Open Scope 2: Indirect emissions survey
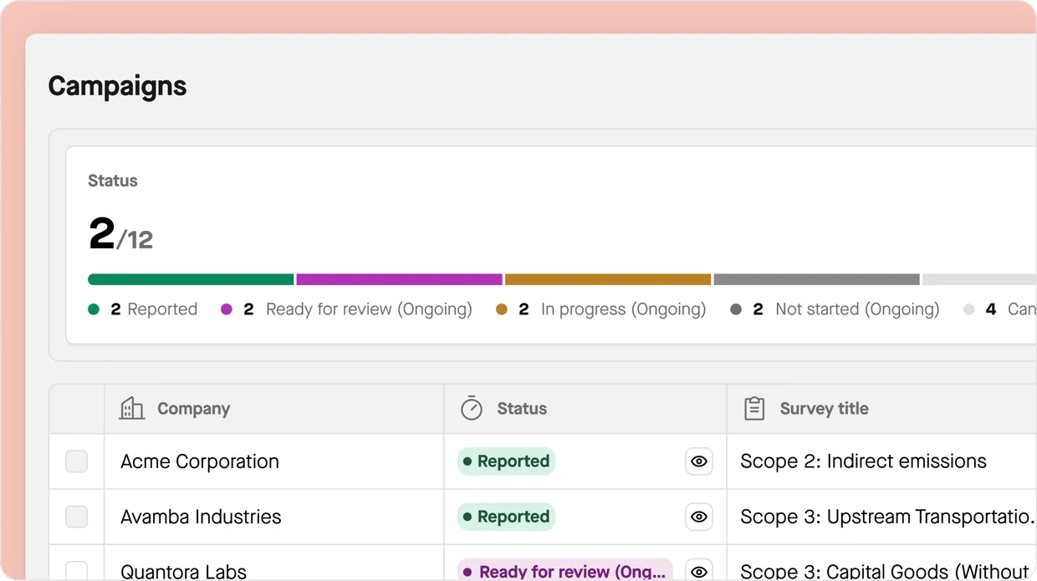Image resolution: width=1037 pixels, height=581 pixels. pyautogui.click(x=863, y=461)
